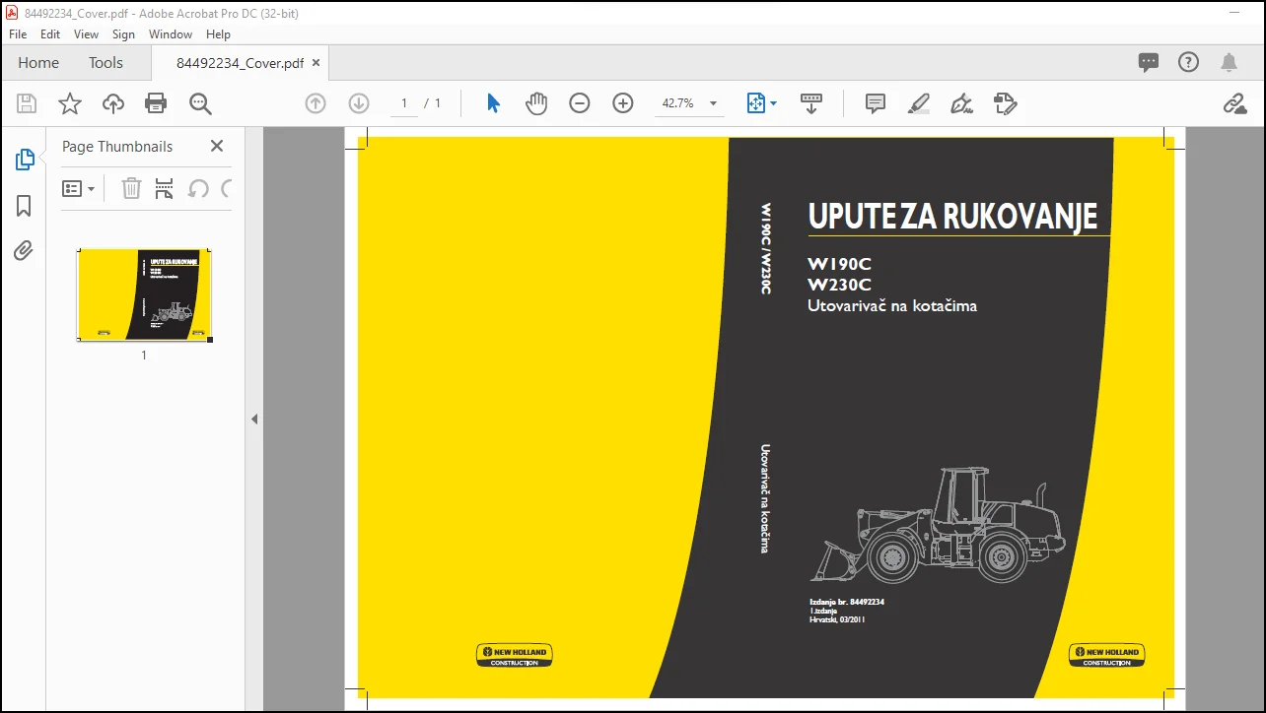Screen dimensions: 1266x713
Task: Show the Attachments paperclip panel
Action: click(25, 251)
